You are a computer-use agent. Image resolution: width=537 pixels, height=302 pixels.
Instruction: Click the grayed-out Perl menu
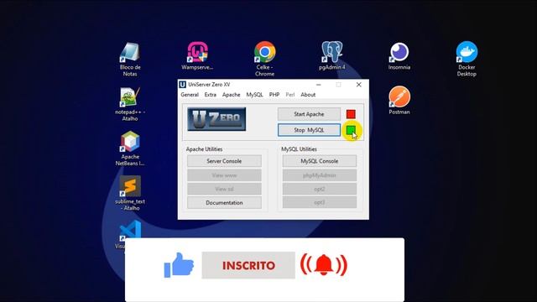(290, 95)
